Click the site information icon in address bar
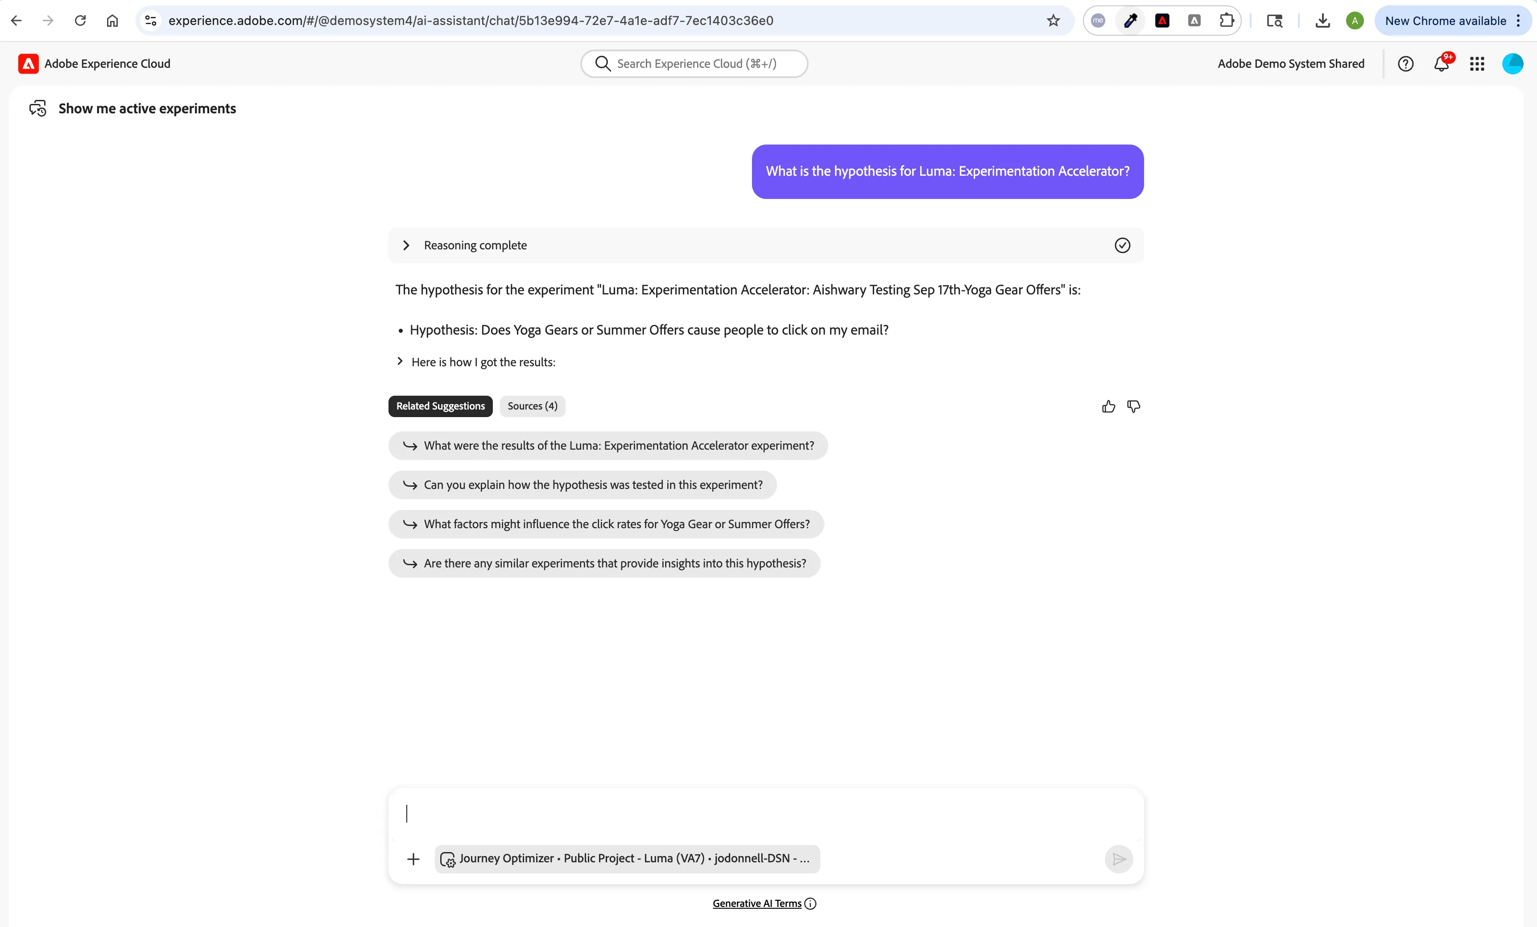The width and height of the screenshot is (1537, 927). [150, 21]
